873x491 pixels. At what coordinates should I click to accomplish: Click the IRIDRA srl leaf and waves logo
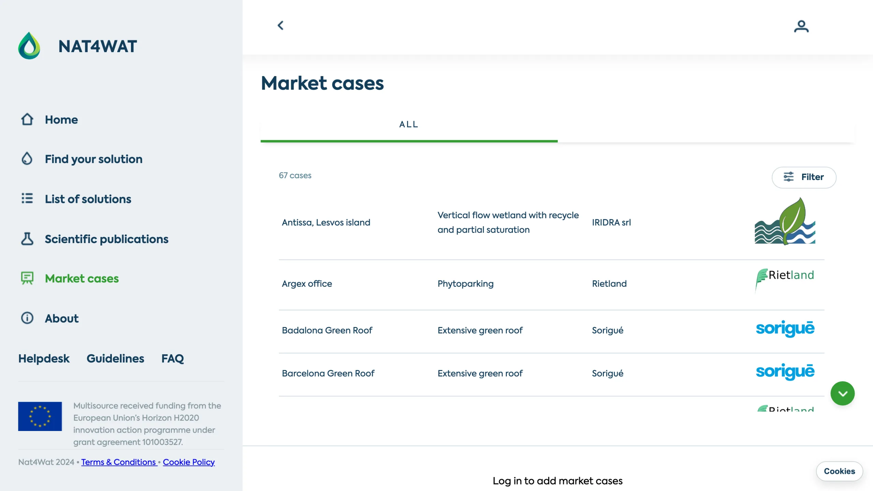[785, 221]
